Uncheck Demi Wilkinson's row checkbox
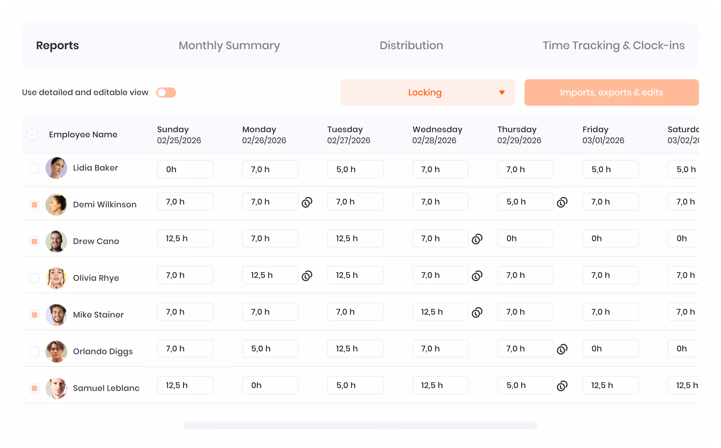The height and width of the screenshot is (448, 721). coord(34,205)
